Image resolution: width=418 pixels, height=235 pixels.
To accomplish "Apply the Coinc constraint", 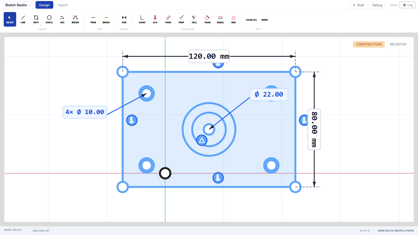I will [142, 19].
